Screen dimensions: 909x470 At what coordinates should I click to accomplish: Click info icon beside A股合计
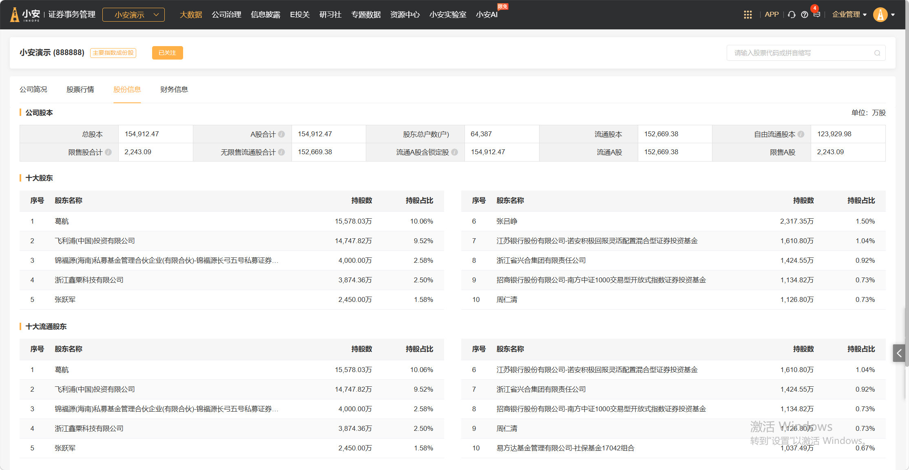(x=281, y=134)
